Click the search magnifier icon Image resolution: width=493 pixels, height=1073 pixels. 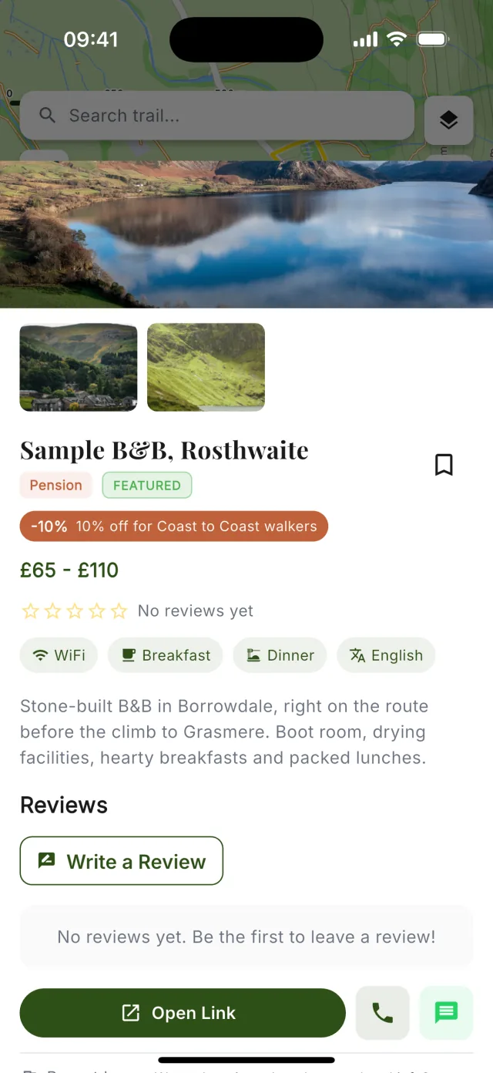pos(48,116)
